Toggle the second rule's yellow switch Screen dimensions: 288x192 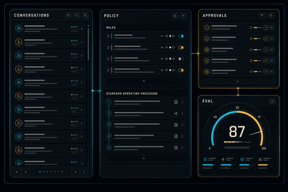tap(181, 47)
